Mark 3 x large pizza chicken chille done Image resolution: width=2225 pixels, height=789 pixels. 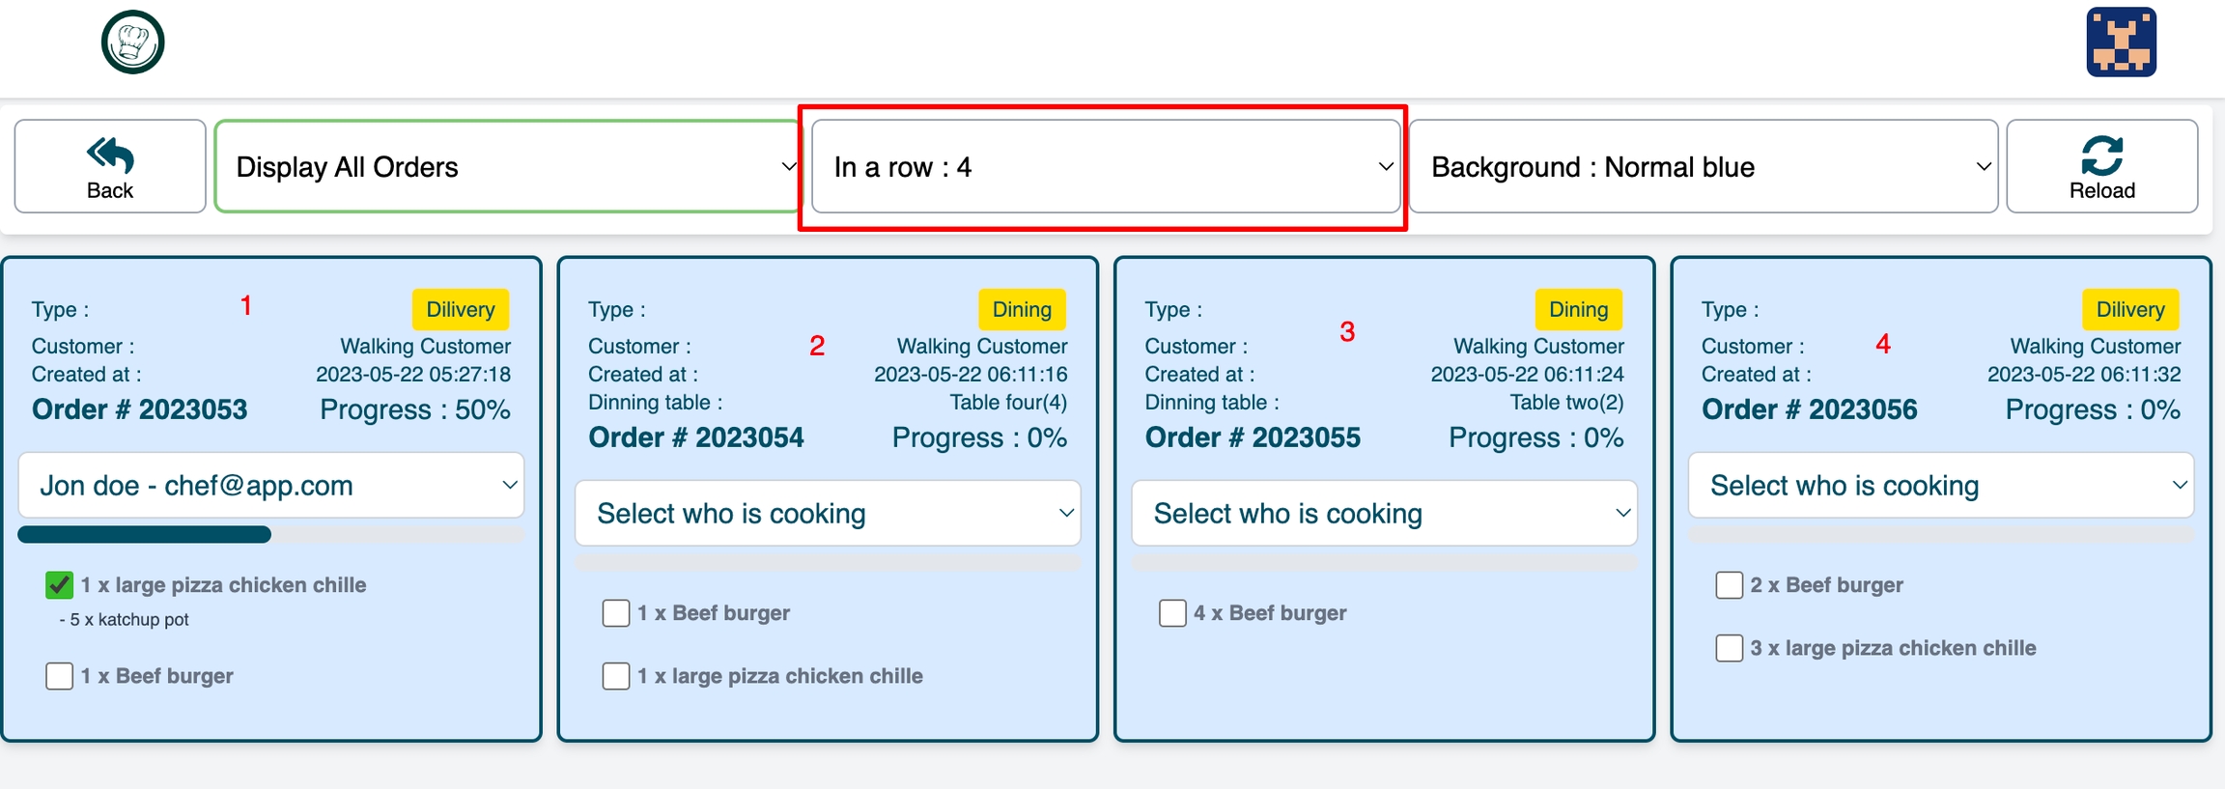[1729, 648]
